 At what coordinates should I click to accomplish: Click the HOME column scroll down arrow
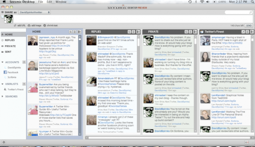(x=80, y=134)
